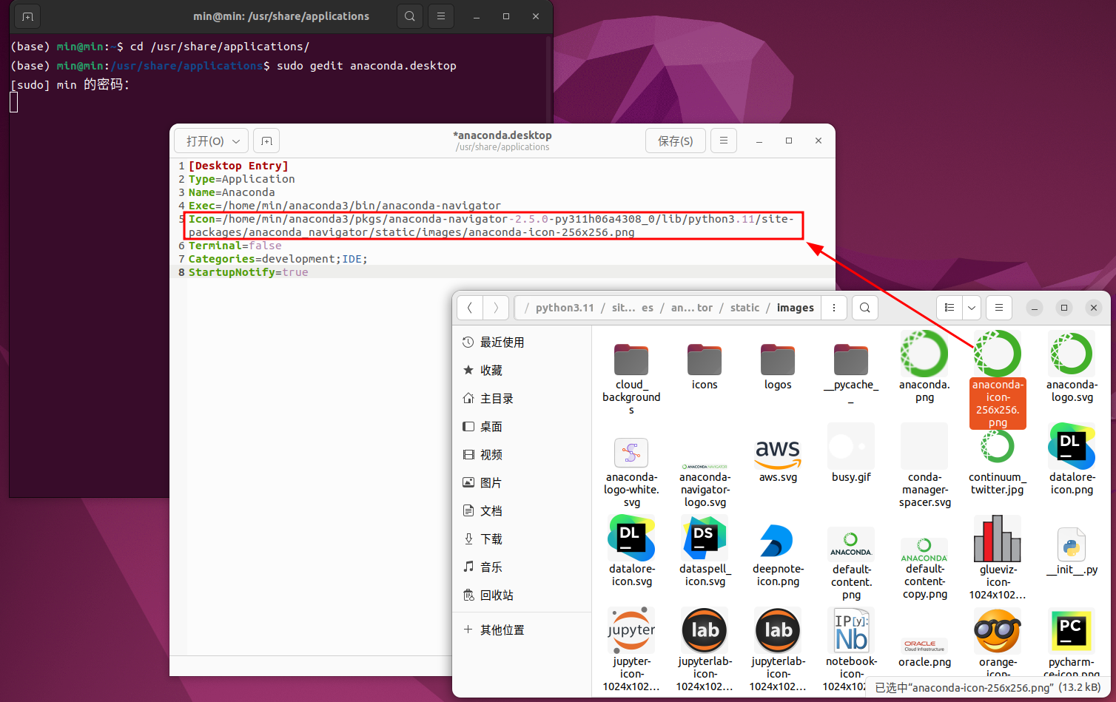
Task: Select logos folder
Action: [x=778, y=367]
